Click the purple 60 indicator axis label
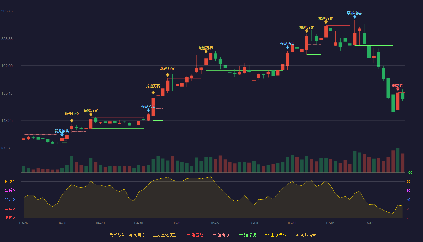This screenshot has width=423, height=242. point(408,191)
